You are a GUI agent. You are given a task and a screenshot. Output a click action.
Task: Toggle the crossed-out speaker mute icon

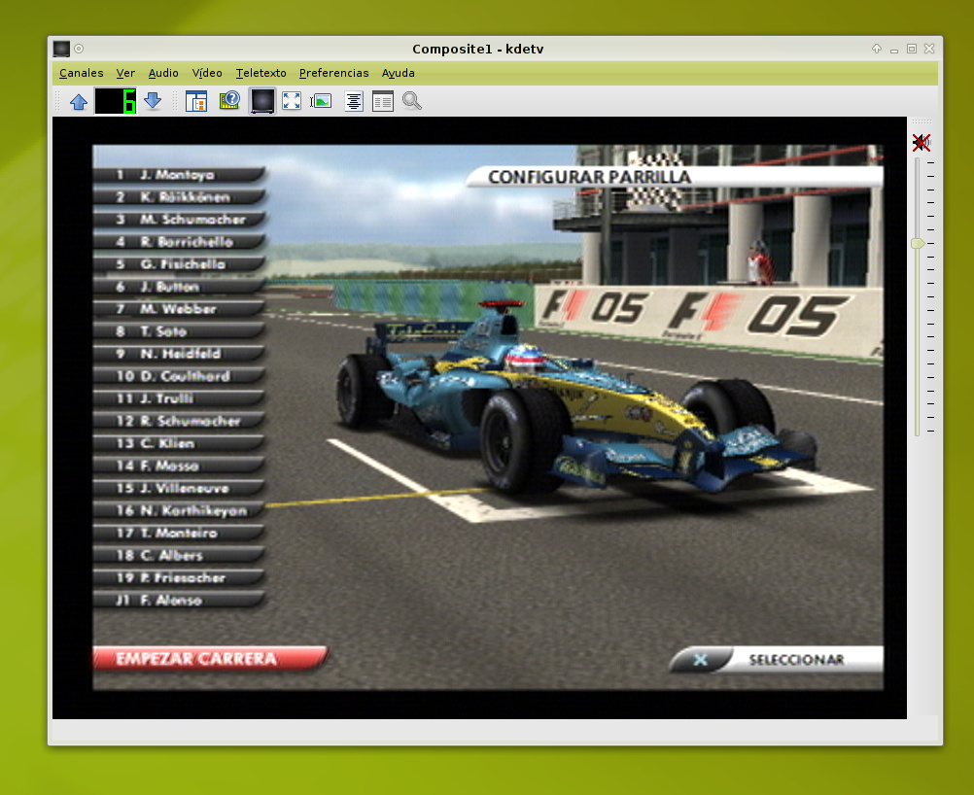click(x=922, y=143)
